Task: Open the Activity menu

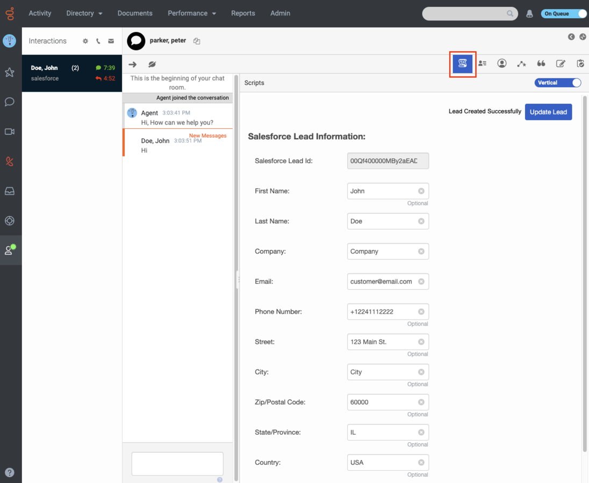Action: click(x=40, y=13)
